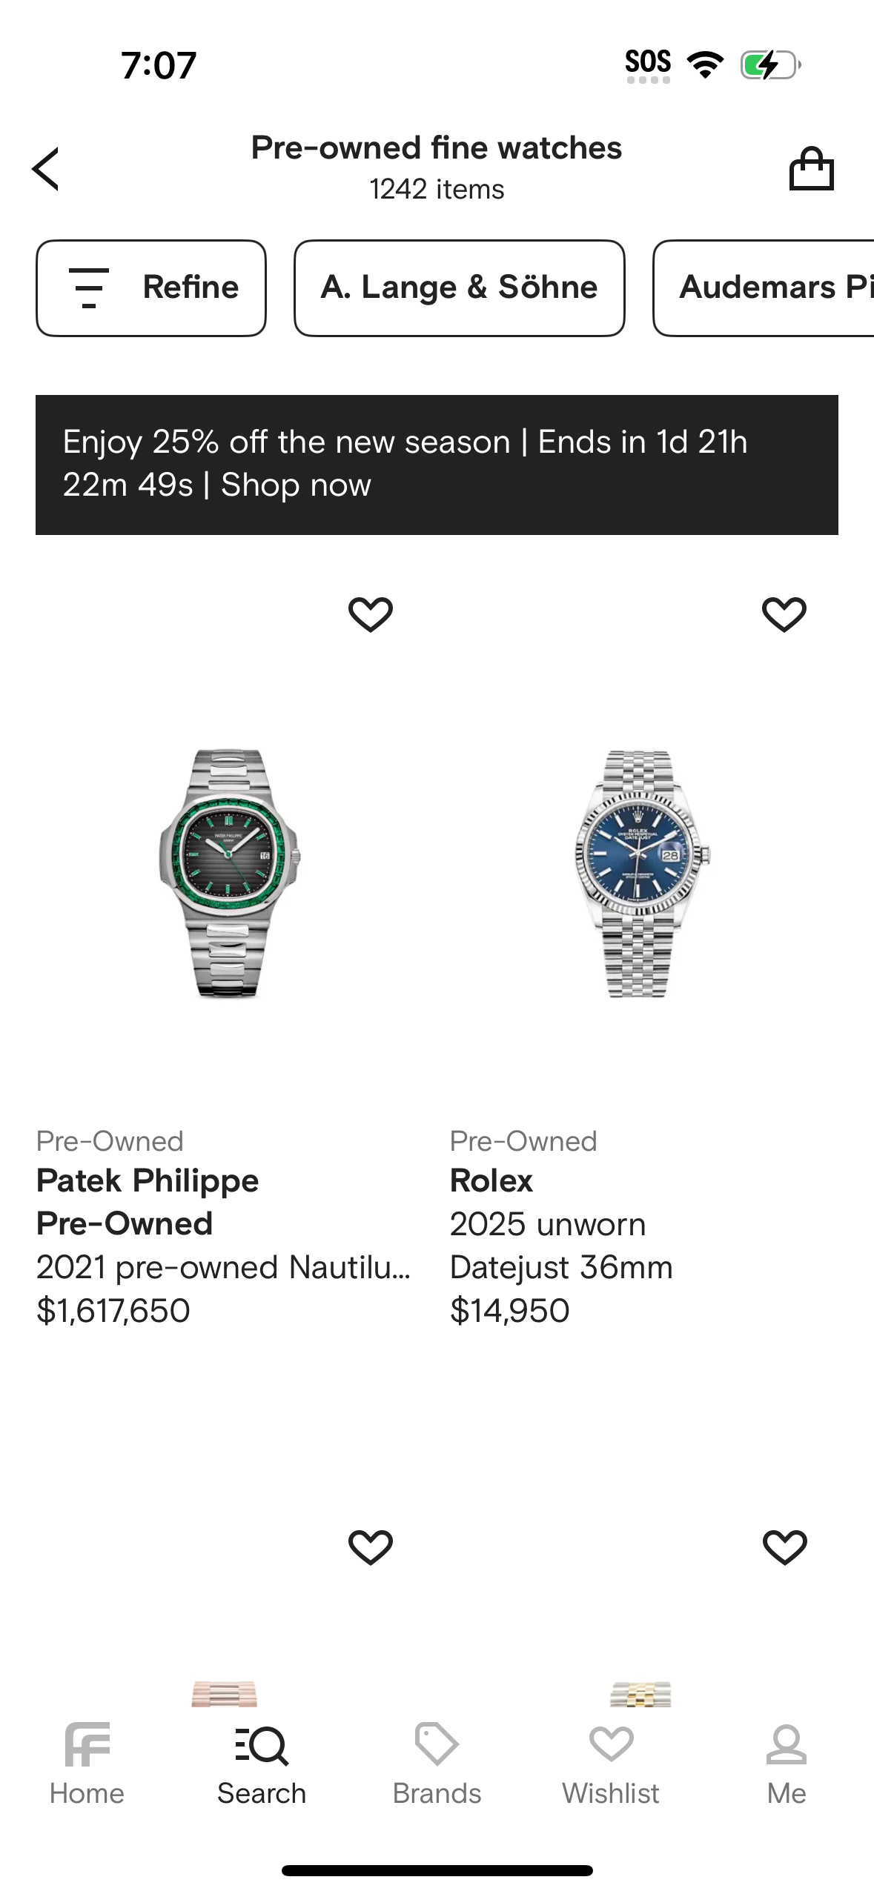
Task: Toggle wishlist heart on the two-tone watch
Action: click(784, 1546)
